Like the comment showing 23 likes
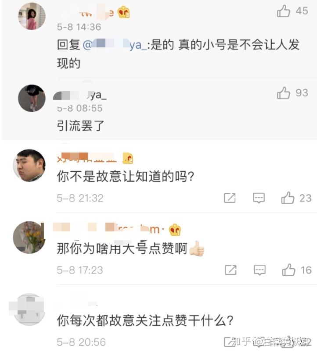This screenshot has height=355, width=317. (288, 198)
